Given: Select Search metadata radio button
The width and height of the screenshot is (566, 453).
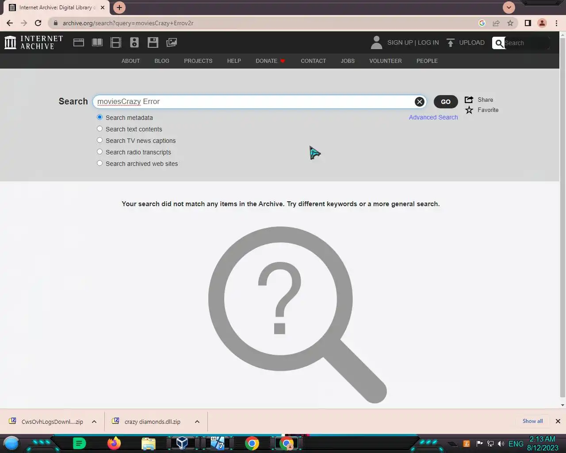Looking at the screenshot, I should tap(99, 117).
